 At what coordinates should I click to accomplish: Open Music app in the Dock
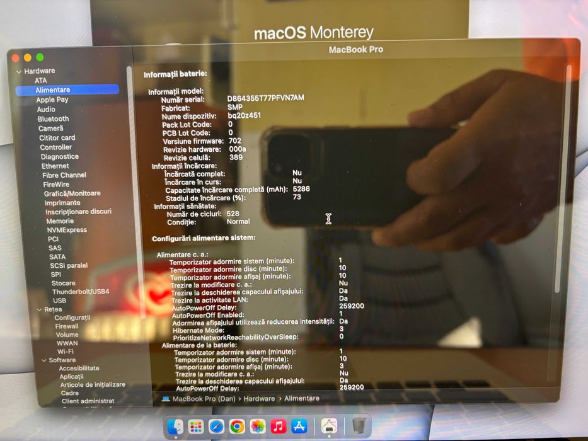click(279, 427)
